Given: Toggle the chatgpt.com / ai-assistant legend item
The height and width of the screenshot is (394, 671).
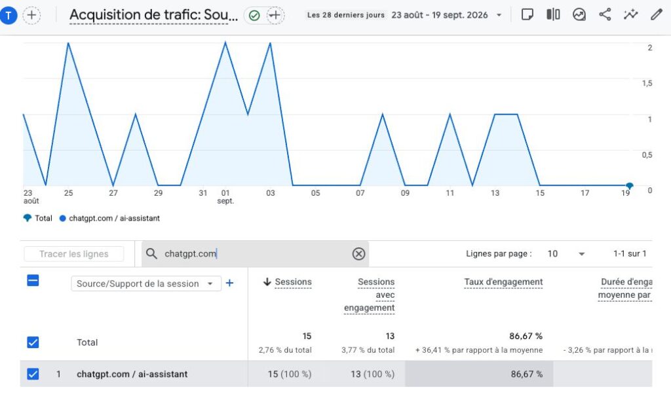Looking at the screenshot, I should 109,219.
